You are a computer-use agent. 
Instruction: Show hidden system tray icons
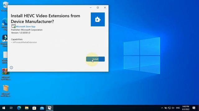(162, 108)
